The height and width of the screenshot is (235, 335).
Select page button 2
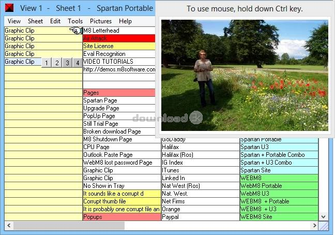pos(57,63)
